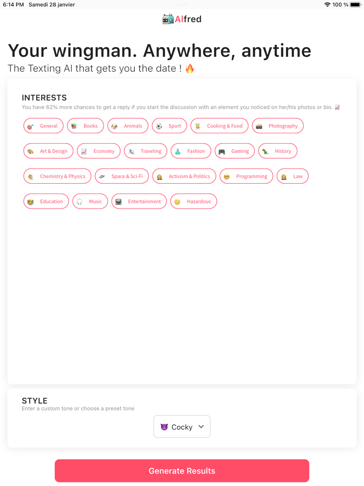This screenshot has height=486, width=364.
Task: Click the soccer ball icon on Sport
Action: coord(159,126)
